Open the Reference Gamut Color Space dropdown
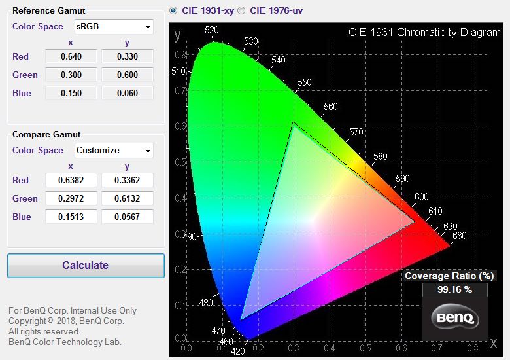The height and width of the screenshot is (360, 510). [114, 27]
